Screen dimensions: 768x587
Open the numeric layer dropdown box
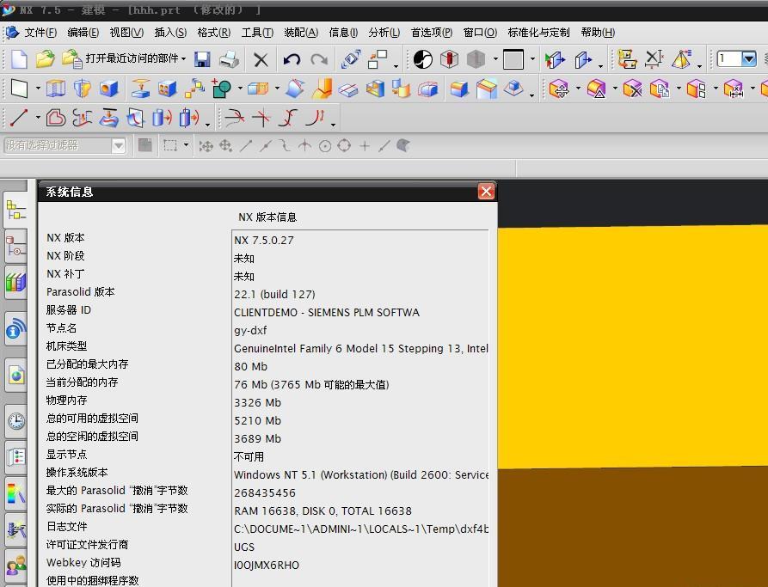[737, 59]
